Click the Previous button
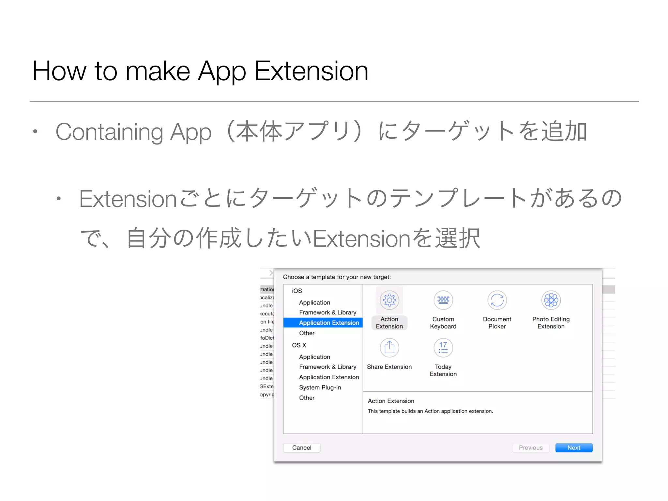This screenshot has width=668, height=501. [x=531, y=448]
